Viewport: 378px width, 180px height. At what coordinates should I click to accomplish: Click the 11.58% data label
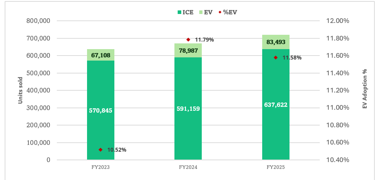pyautogui.click(x=292, y=58)
